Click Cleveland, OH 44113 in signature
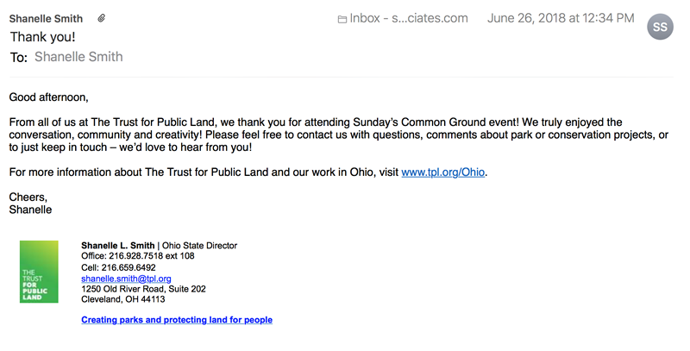690x351 pixels. [x=122, y=299]
